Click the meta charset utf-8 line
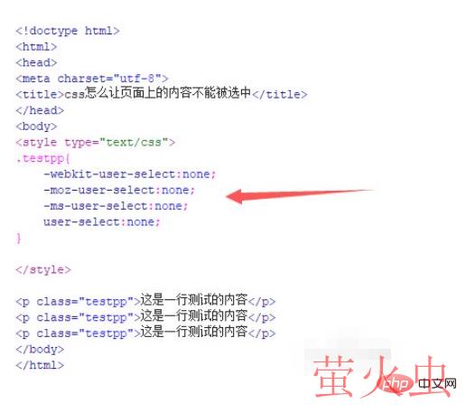 click(92, 79)
